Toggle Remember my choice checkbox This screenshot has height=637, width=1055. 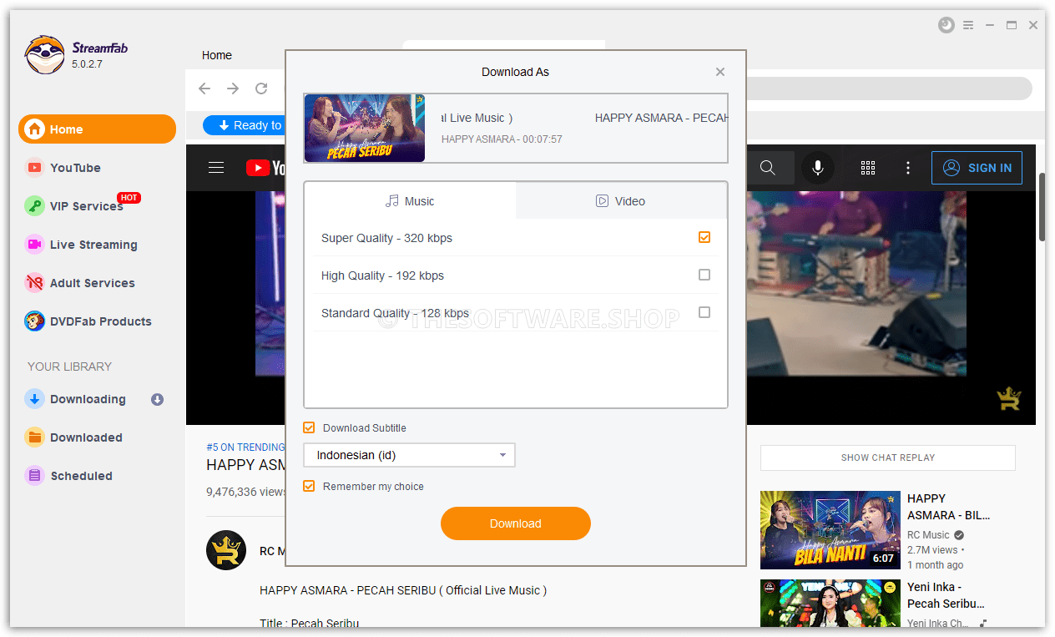click(x=309, y=486)
